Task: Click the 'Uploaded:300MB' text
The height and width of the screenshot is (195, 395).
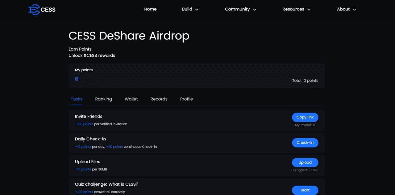Action: [305, 170]
